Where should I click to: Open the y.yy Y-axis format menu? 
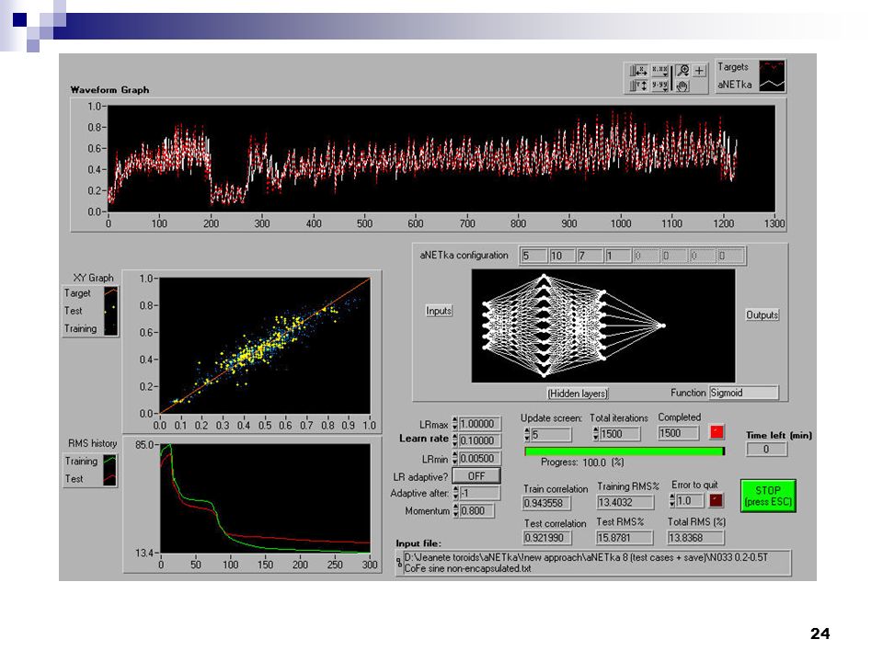(x=659, y=86)
